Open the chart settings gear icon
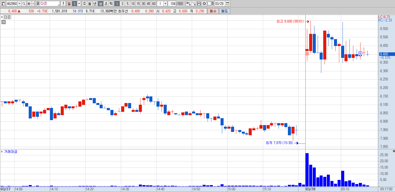Viewport: 395px width, 192px height. click(204, 4)
